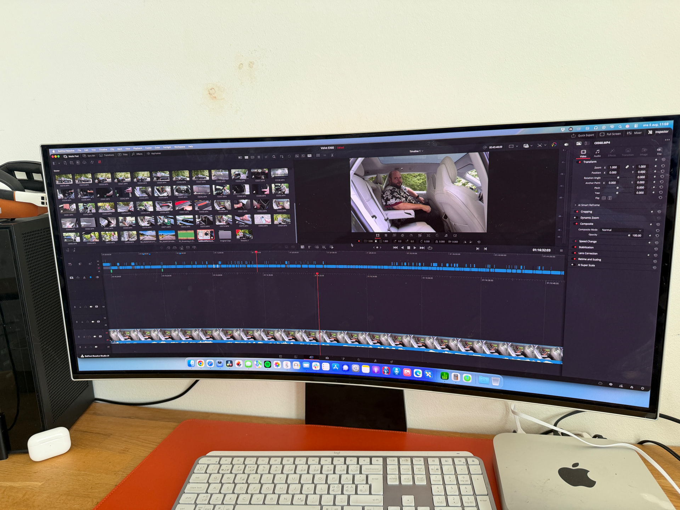Turn off the Stabilization toggle
Screen dimensions: 680x510
pos(575,247)
